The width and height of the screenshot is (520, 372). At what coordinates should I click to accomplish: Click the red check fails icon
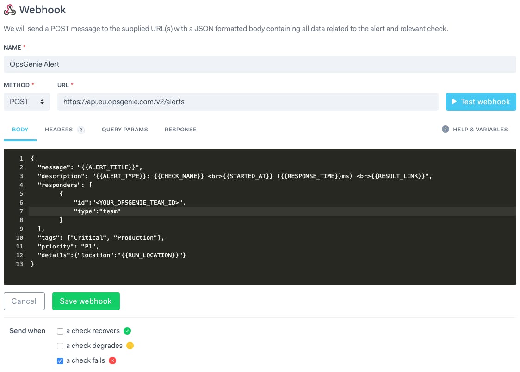112,360
